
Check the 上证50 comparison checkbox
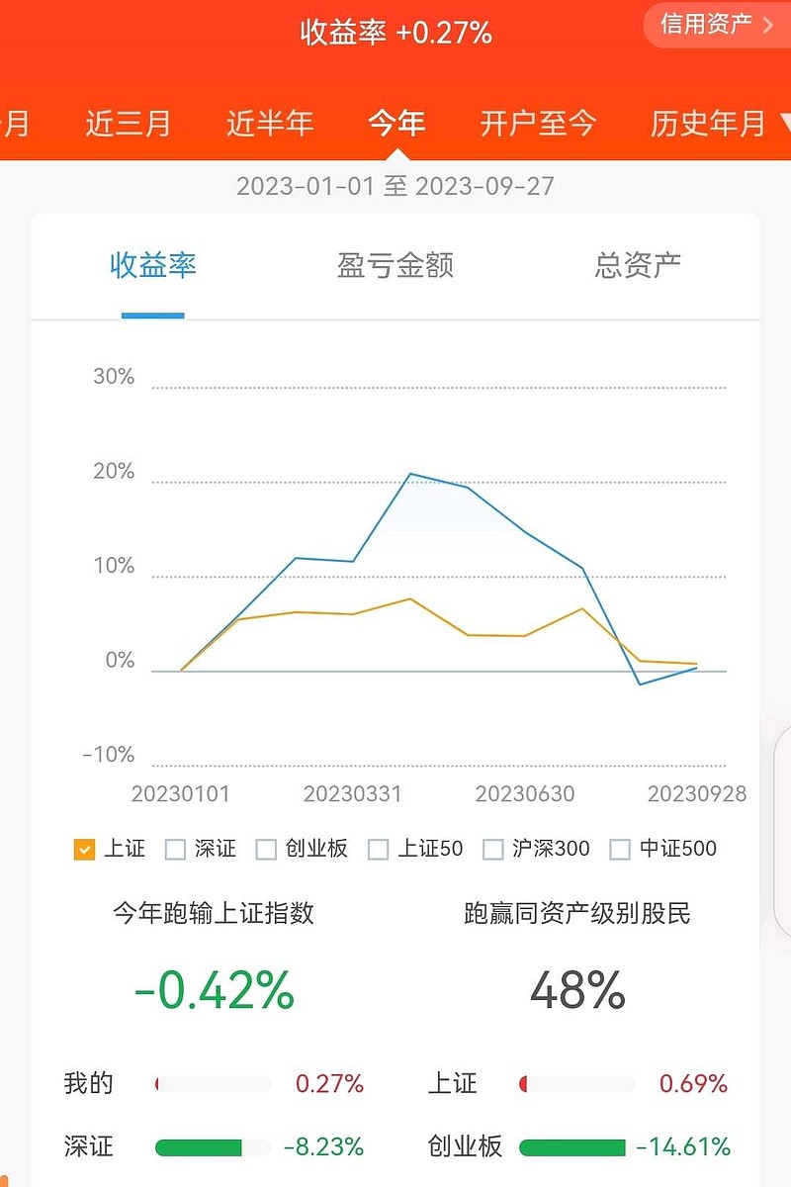tap(378, 849)
